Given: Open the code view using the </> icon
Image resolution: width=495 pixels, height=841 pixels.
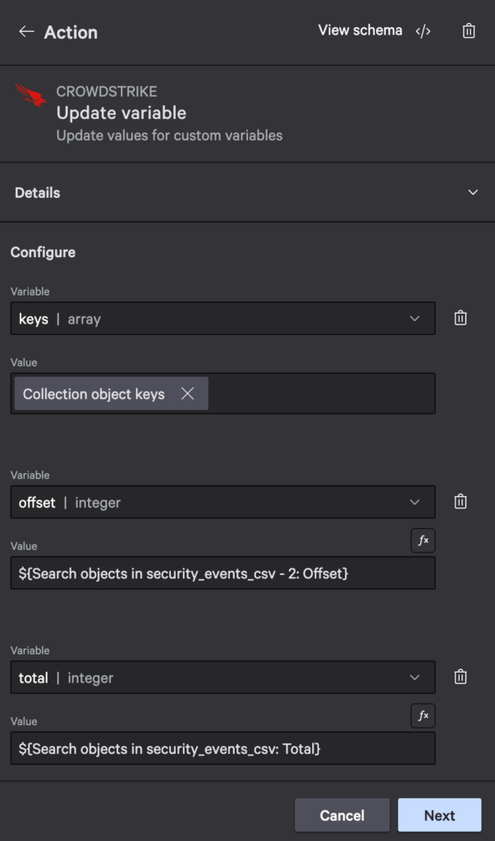Looking at the screenshot, I should (424, 31).
